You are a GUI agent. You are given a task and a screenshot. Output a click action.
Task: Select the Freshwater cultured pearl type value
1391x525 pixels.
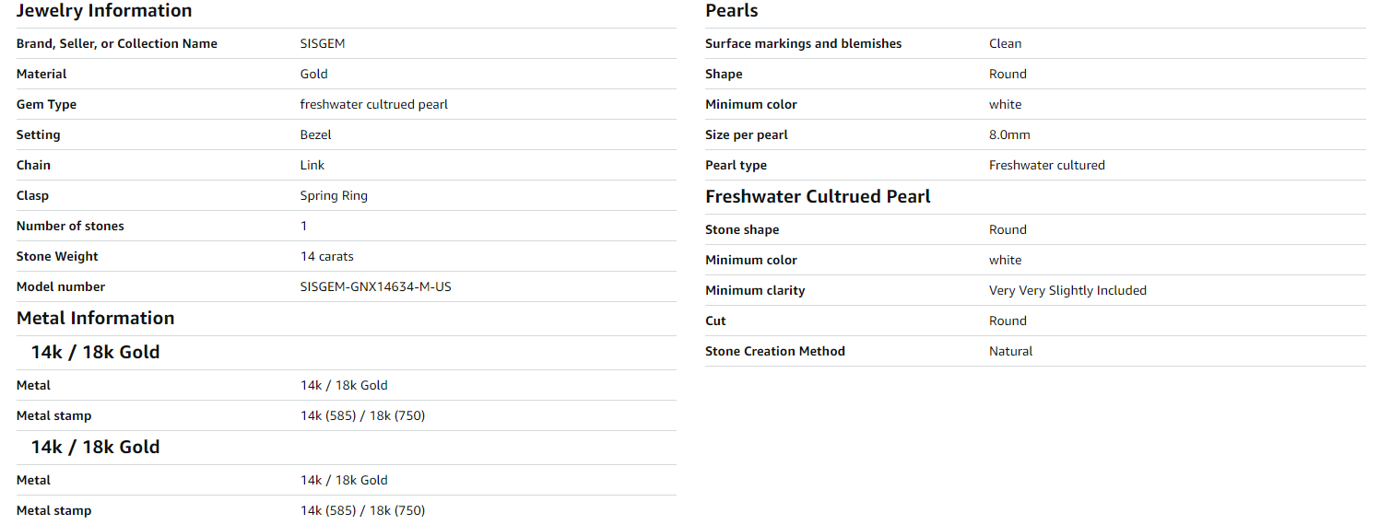1046,165
